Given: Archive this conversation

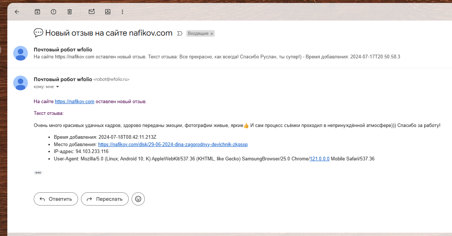Looking at the screenshot, I should tap(37, 11).
